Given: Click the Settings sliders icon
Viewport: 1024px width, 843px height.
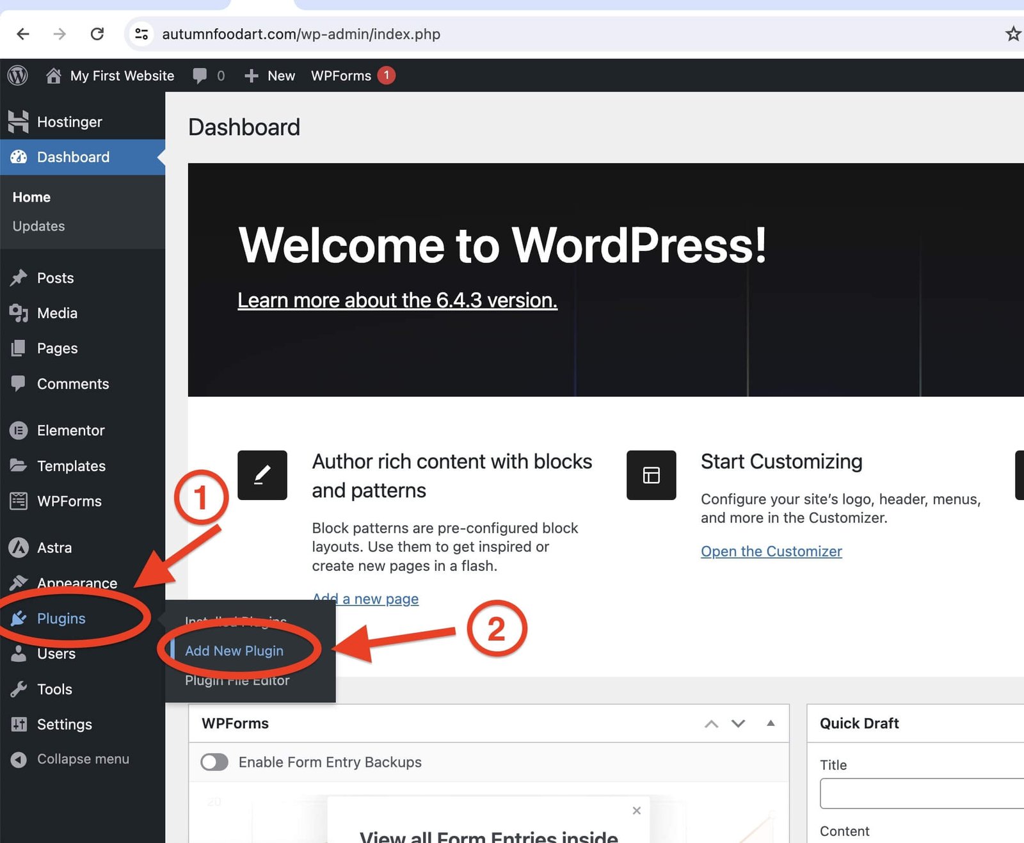Looking at the screenshot, I should tap(19, 724).
